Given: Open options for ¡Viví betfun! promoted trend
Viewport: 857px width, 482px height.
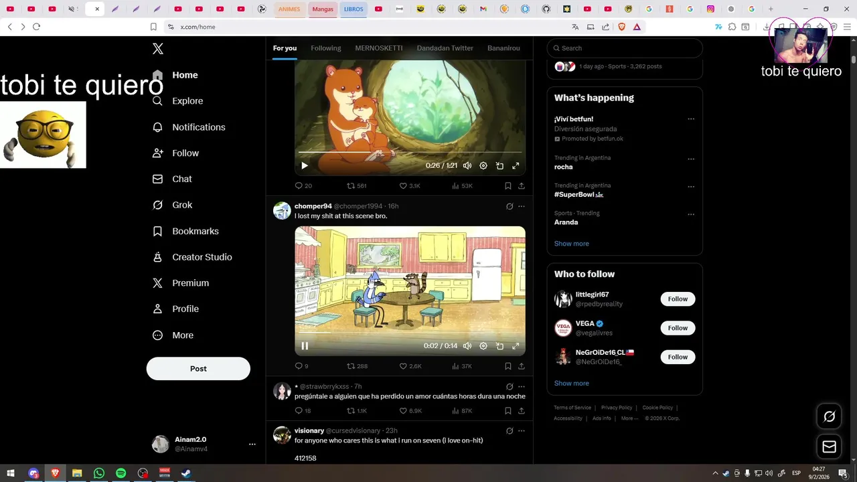Looking at the screenshot, I should click(691, 119).
